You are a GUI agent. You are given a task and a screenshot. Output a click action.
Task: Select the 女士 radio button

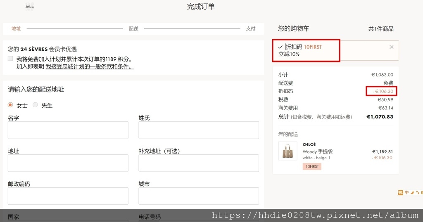point(10,105)
